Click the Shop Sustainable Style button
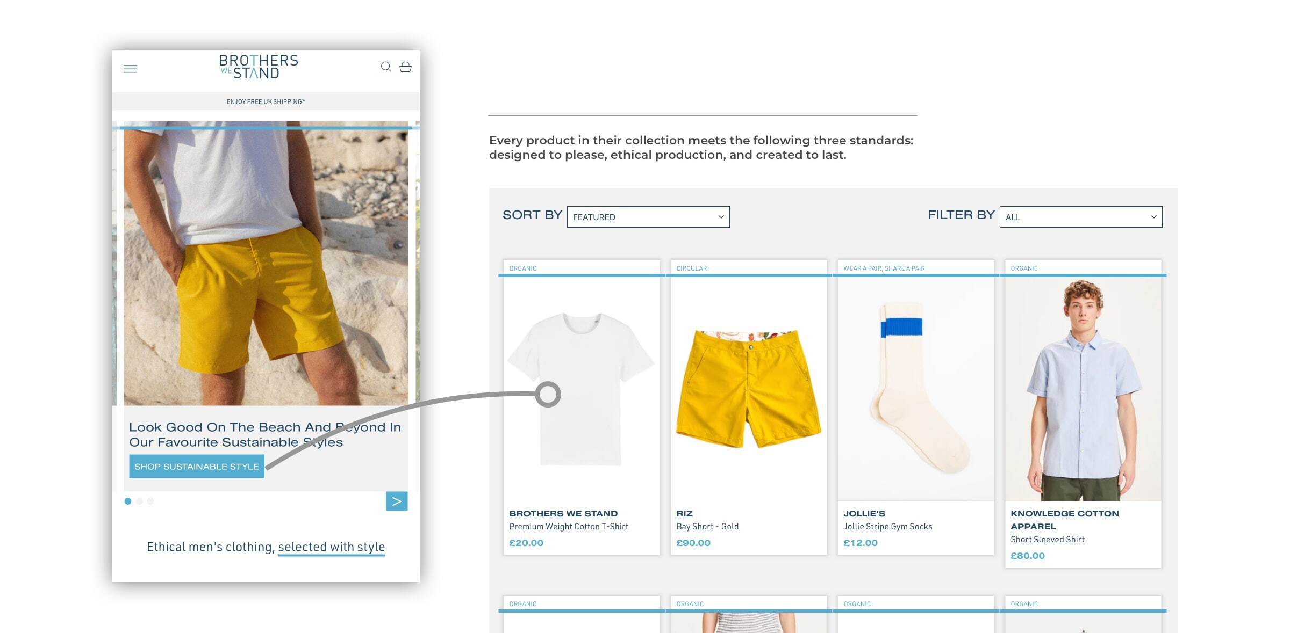The image size is (1290, 633). pos(197,467)
